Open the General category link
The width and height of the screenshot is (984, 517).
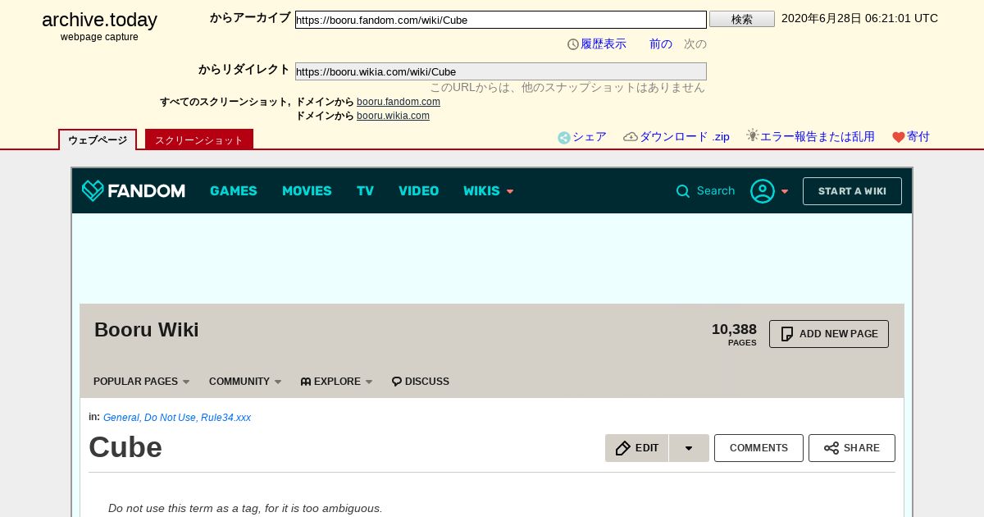[121, 418]
